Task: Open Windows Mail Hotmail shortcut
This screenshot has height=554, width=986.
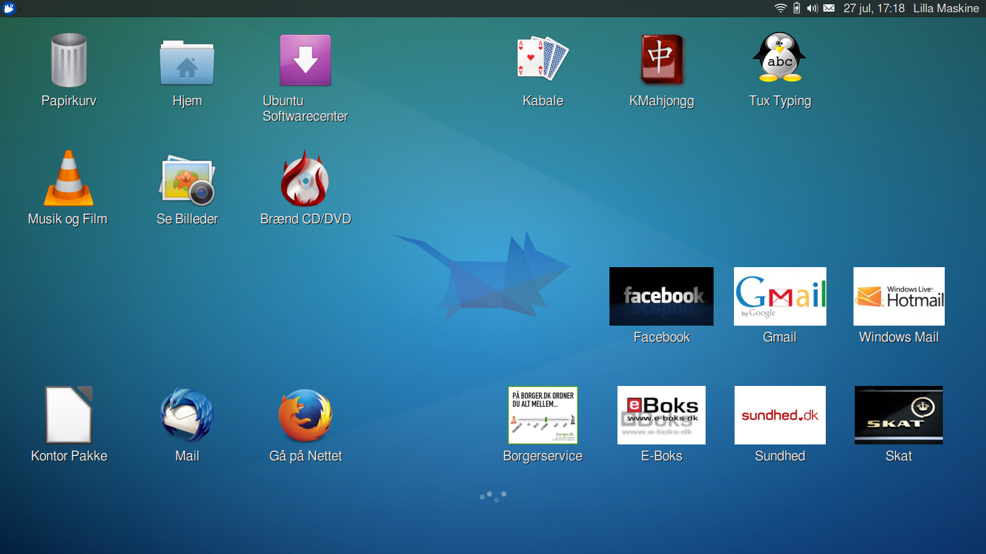Action: click(898, 297)
